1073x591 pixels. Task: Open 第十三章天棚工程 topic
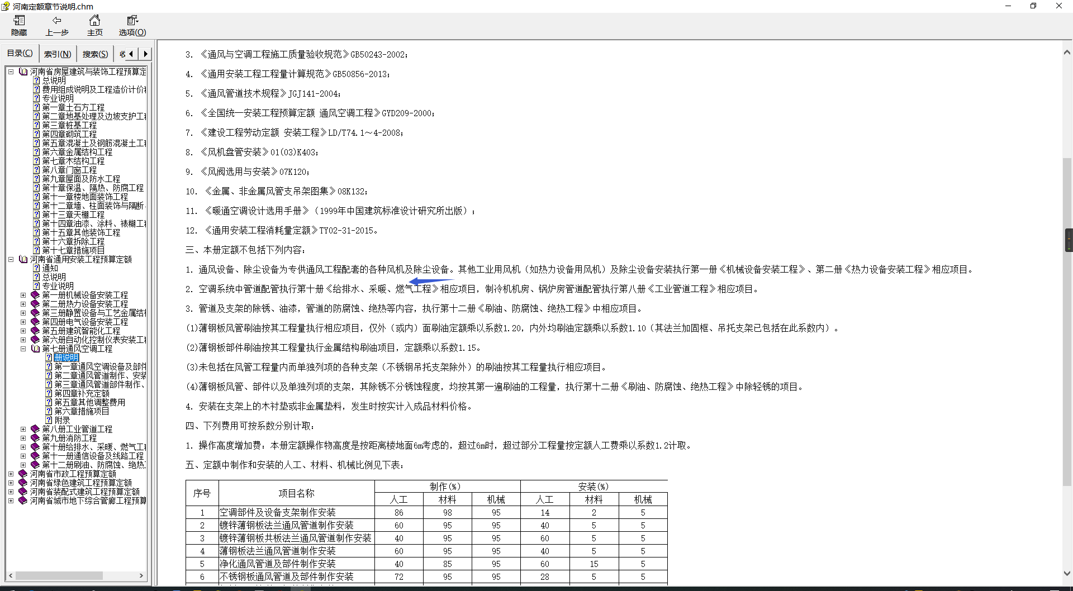tap(73, 215)
